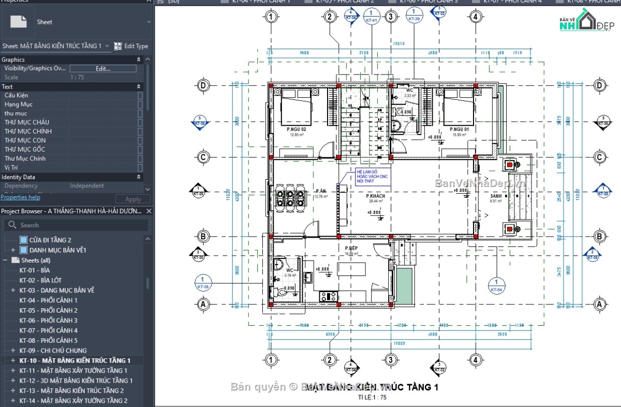The height and width of the screenshot is (407, 621).
Task: Toggle the thu muc checkbox
Action: point(140,113)
